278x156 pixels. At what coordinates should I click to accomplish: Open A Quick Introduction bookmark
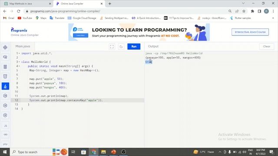coord(146,18)
